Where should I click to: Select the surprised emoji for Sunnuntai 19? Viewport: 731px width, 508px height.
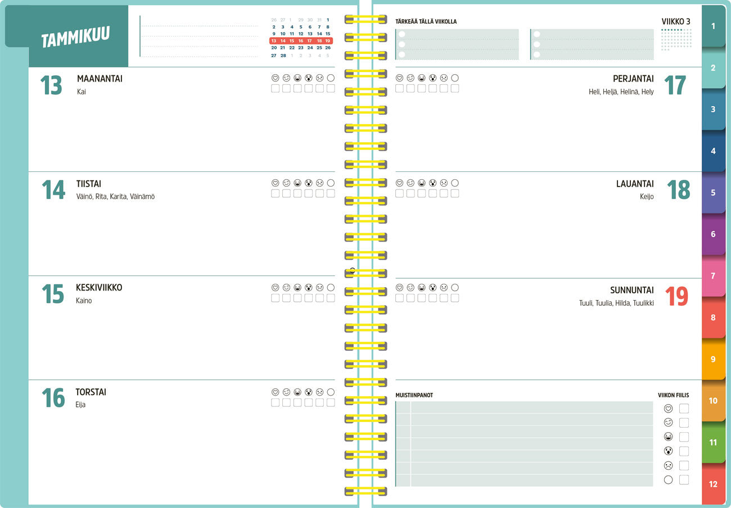click(x=432, y=287)
